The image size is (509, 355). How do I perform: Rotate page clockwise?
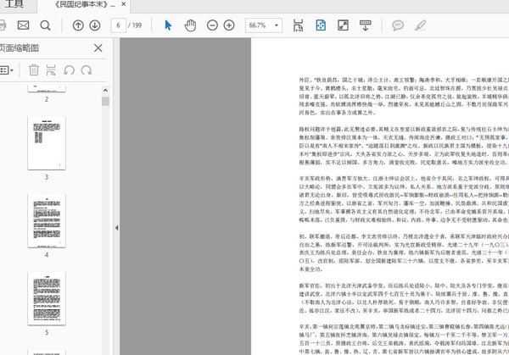point(87,70)
